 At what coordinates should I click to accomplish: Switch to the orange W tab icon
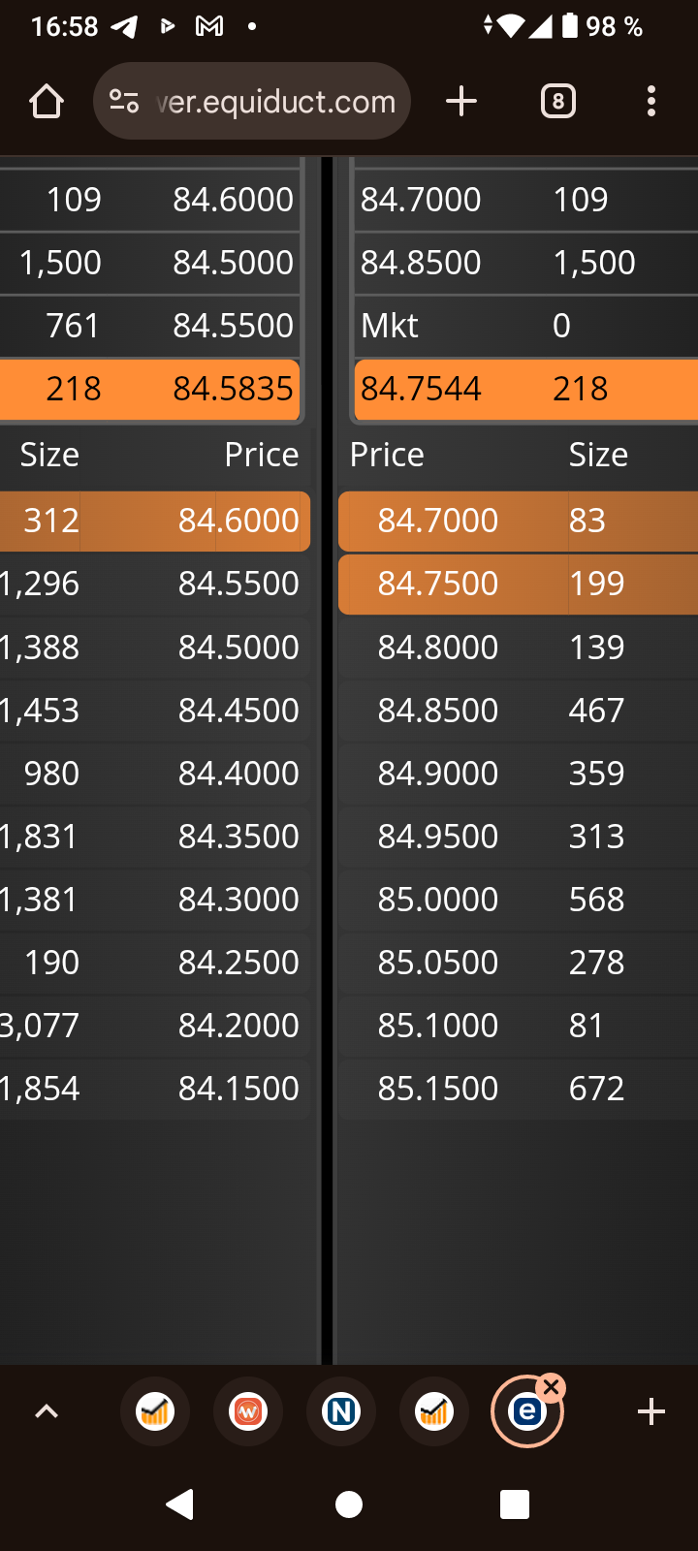coord(248,1411)
